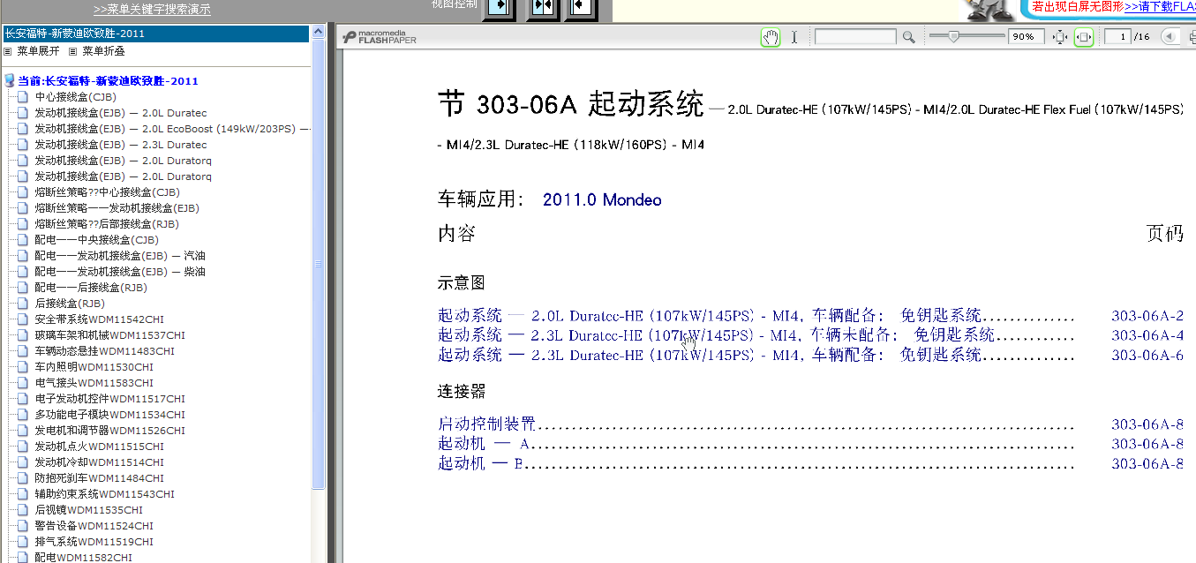Screen dimensions: 1196x563
Task: Open 电子发动机控件WDM11517CHI
Action: pyautogui.click(x=109, y=399)
